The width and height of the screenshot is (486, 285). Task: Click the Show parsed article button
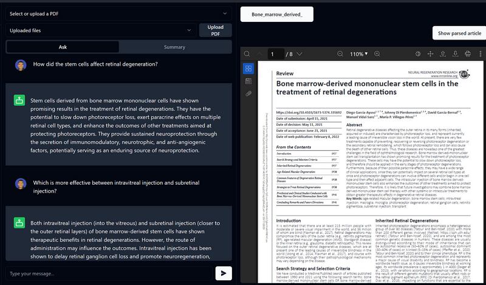tap(459, 33)
